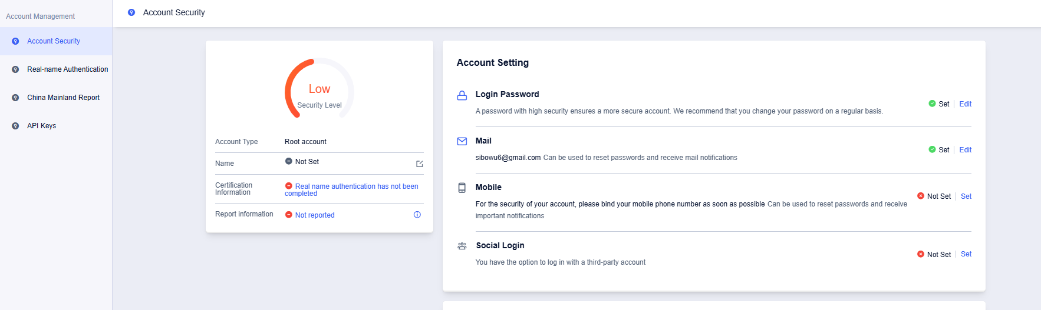The width and height of the screenshot is (1041, 310).
Task: Click the API Keys sidebar icon
Action: (x=15, y=126)
